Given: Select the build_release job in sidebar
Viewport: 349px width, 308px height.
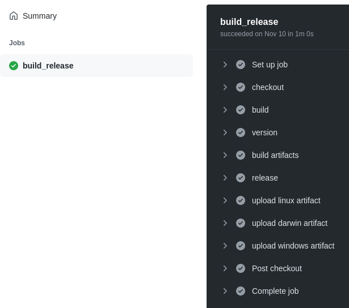Looking at the screenshot, I should [x=96, y=66].
